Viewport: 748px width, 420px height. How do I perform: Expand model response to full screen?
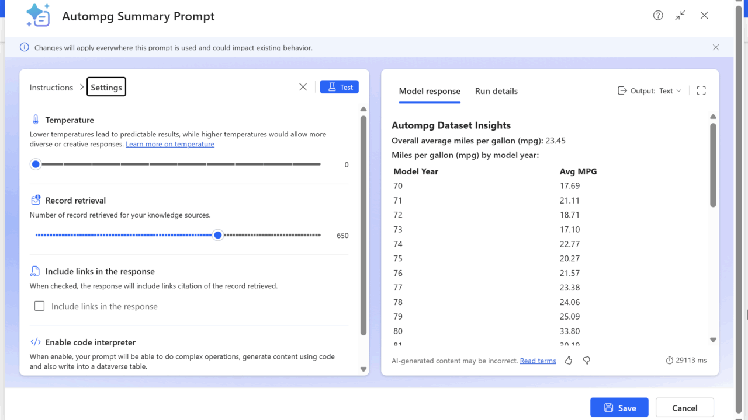pos(701,90)
